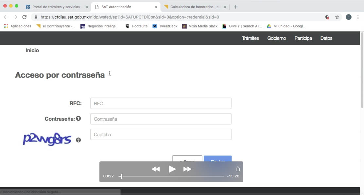Open the Aplicaciones apps grid bookmark

[18, 26]
